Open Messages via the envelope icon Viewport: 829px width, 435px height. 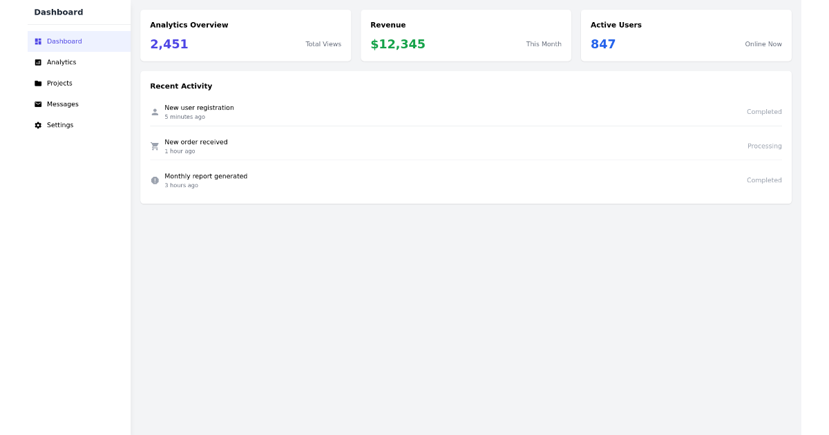pos(37,104)
